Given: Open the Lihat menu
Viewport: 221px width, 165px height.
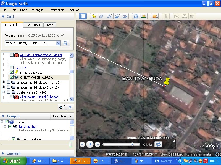Looking at the screenshot, I should click(23, 10).
